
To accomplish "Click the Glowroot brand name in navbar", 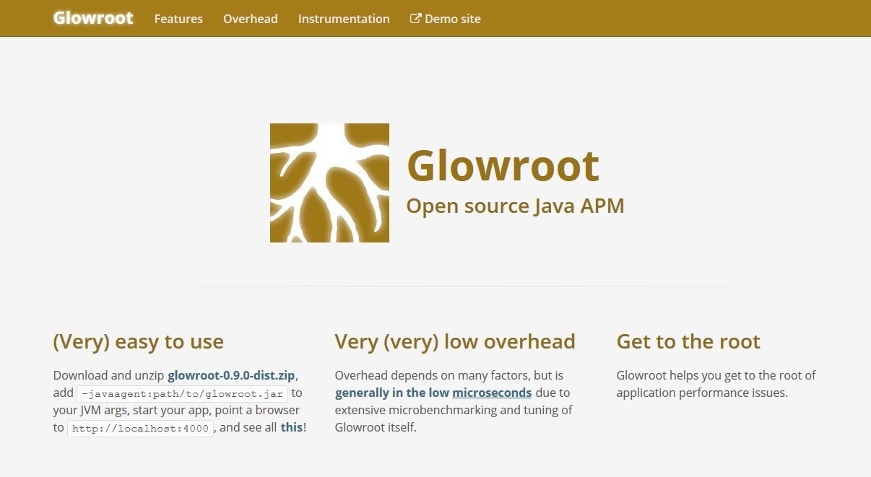I will [x=93, y=19].
